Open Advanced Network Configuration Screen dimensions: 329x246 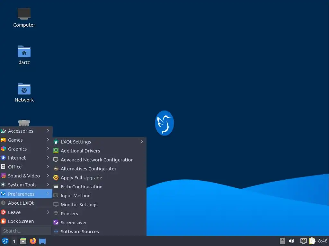[x=100, y=160]
